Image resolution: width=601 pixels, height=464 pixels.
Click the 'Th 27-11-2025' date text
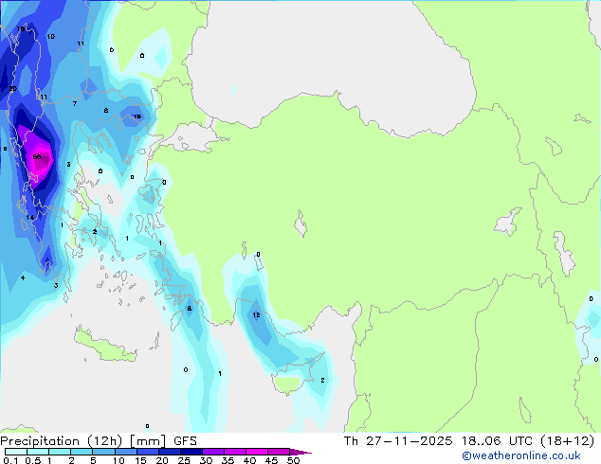pyautogui.click(x=398, y=440)
